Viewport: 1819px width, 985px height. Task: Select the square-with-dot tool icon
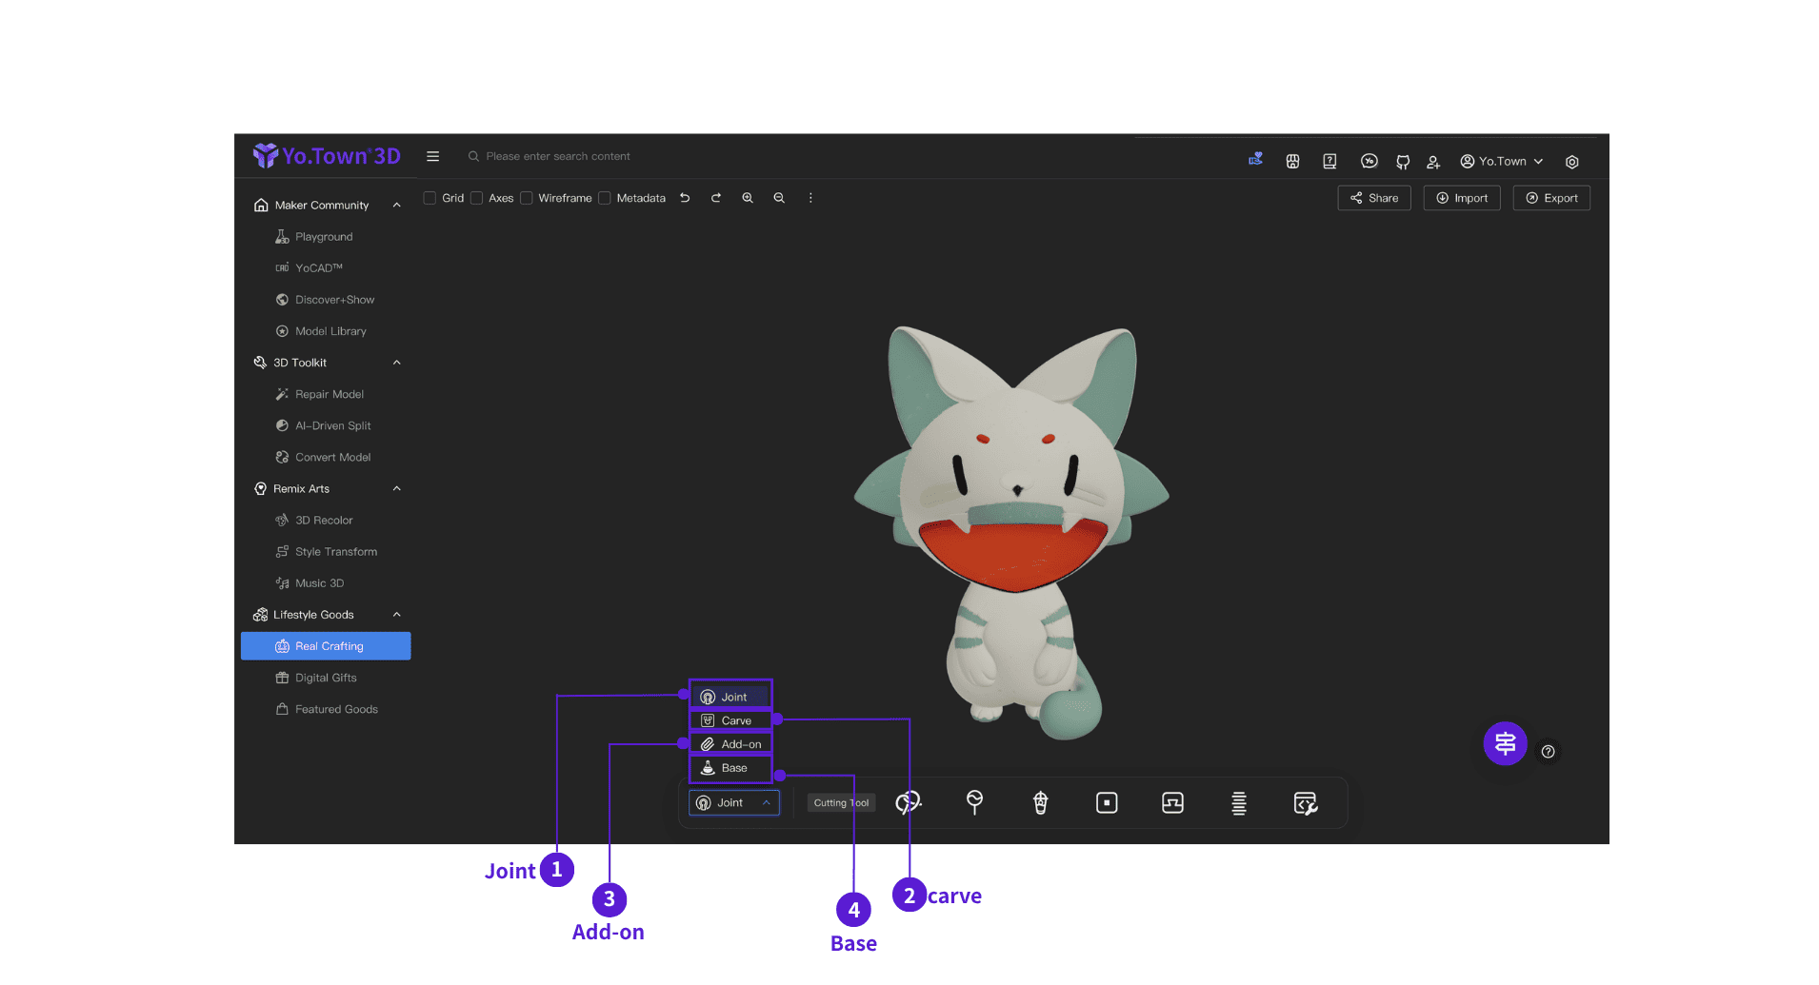point(1107,803)
